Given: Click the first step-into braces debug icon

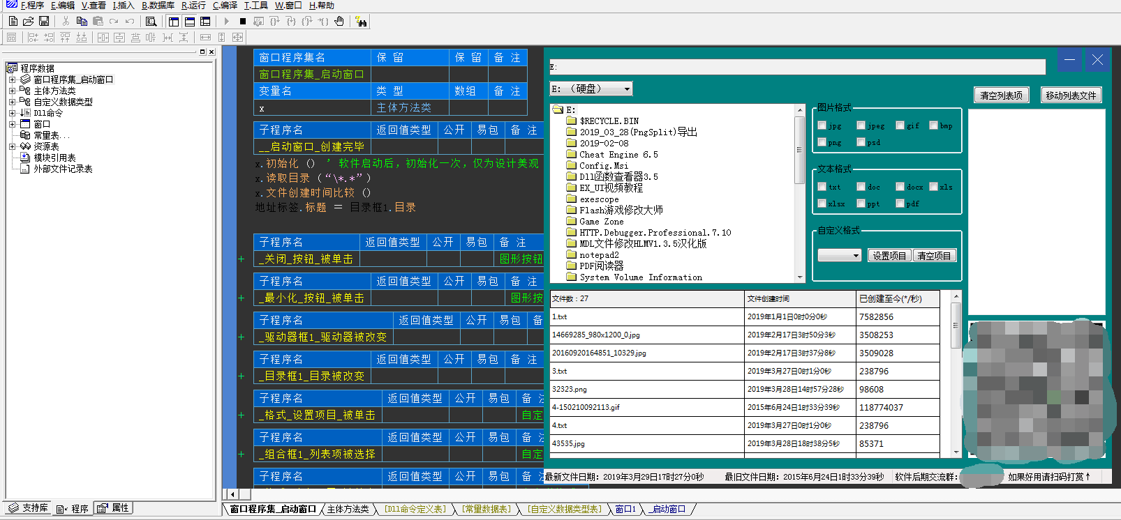Looking at the screenshot, I should 274,22.
